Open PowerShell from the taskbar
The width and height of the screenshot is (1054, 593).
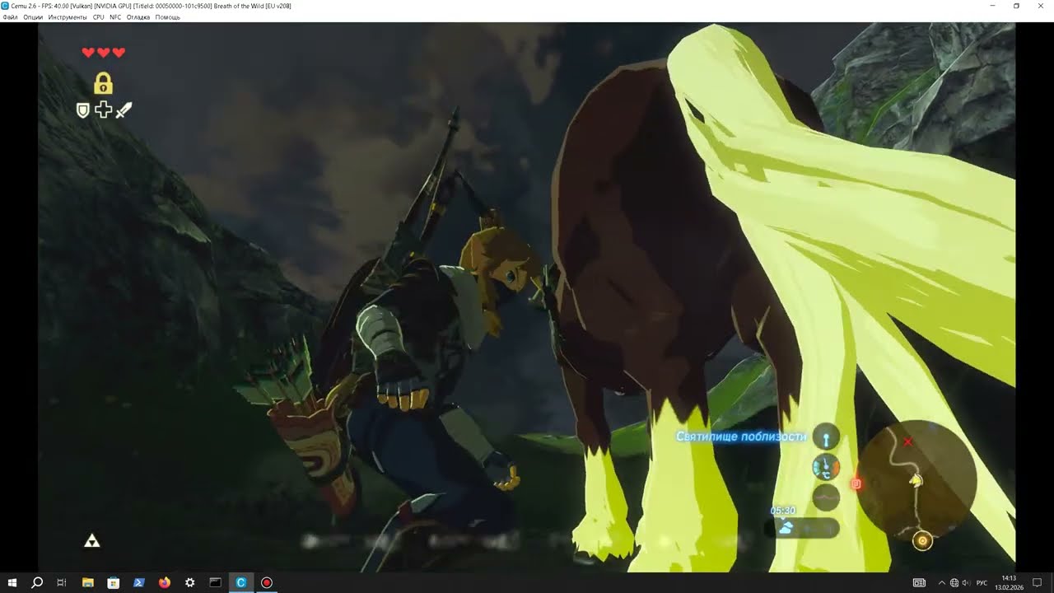pos(139,582)
